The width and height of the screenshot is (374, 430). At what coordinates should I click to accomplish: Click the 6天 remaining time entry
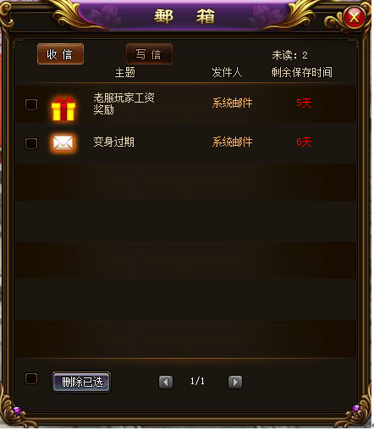[x=304, y=142]
